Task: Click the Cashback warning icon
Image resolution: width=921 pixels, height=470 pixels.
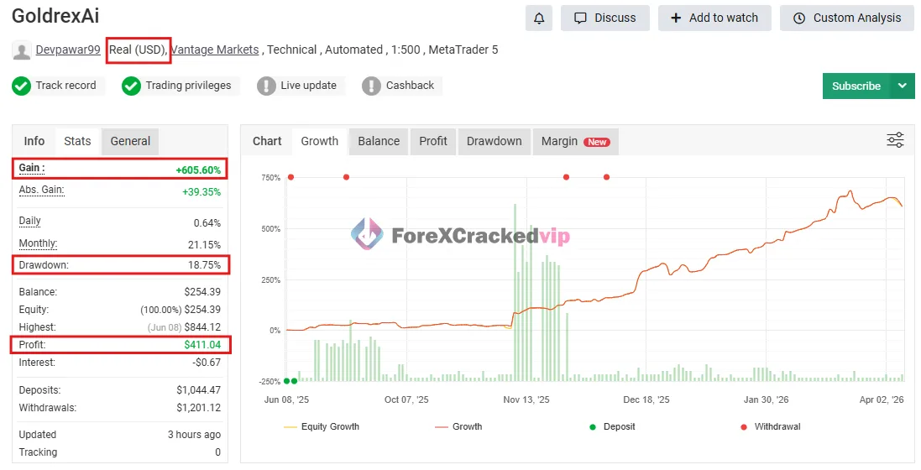Action: click(x=371, y=86)
